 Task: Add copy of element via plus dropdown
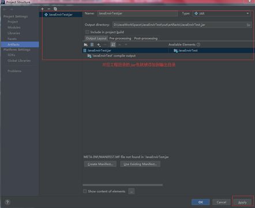click(x=99, y=45)
